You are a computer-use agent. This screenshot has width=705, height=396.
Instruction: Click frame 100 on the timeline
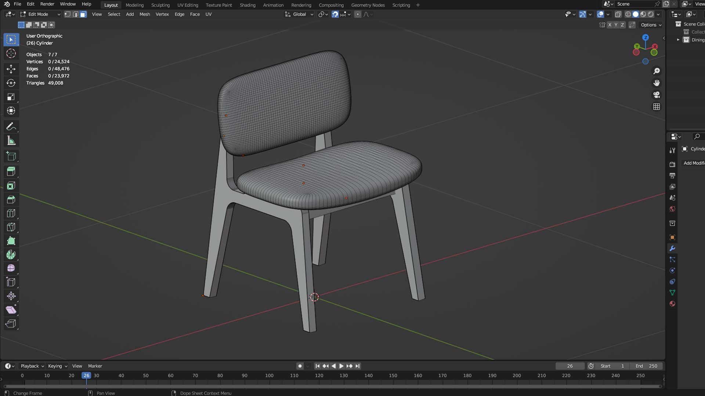point(269,376)
